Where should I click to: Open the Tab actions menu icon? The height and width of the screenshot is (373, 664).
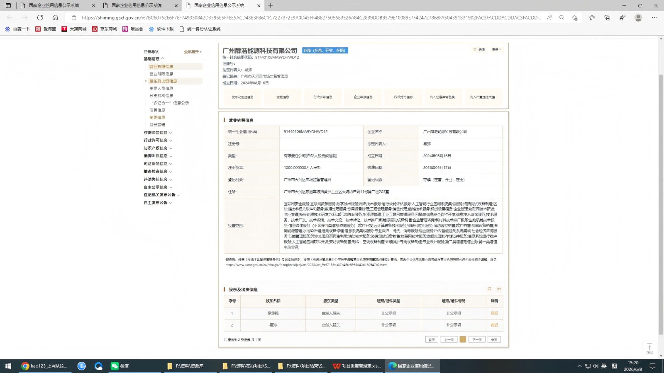(8, 5)
